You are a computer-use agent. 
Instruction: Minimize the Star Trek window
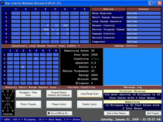[x=150, y=3]
